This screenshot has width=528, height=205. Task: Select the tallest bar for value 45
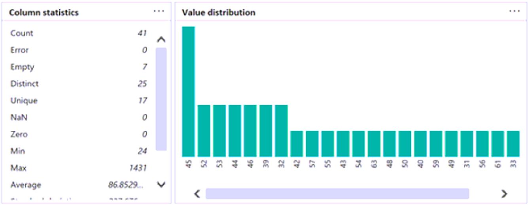pos(188,92)
